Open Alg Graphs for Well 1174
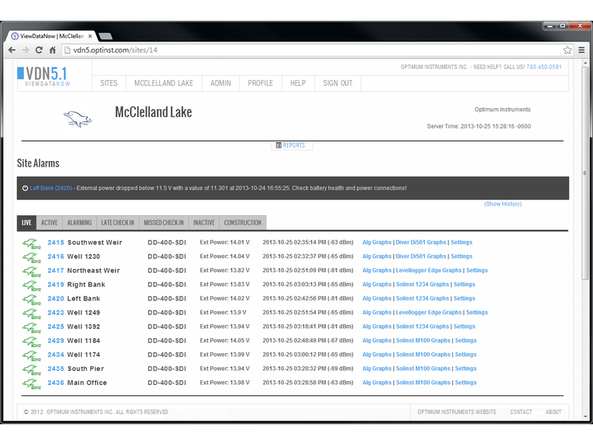The width and height of the screenshot is (593, 445). pos(377,355)
